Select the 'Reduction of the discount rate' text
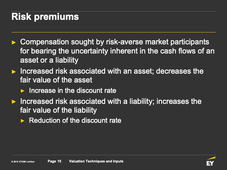The image size is (227, 170). 75,120
